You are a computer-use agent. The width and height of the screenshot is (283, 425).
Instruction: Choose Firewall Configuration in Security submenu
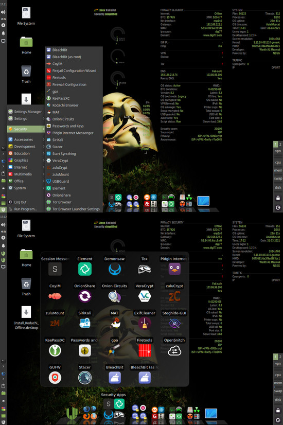click(74, 84)
